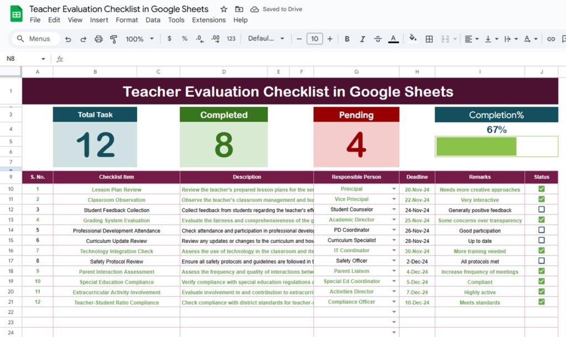Apply currency format with the dollar icon
The image size is (566, 337).
[x=169, y=39]
